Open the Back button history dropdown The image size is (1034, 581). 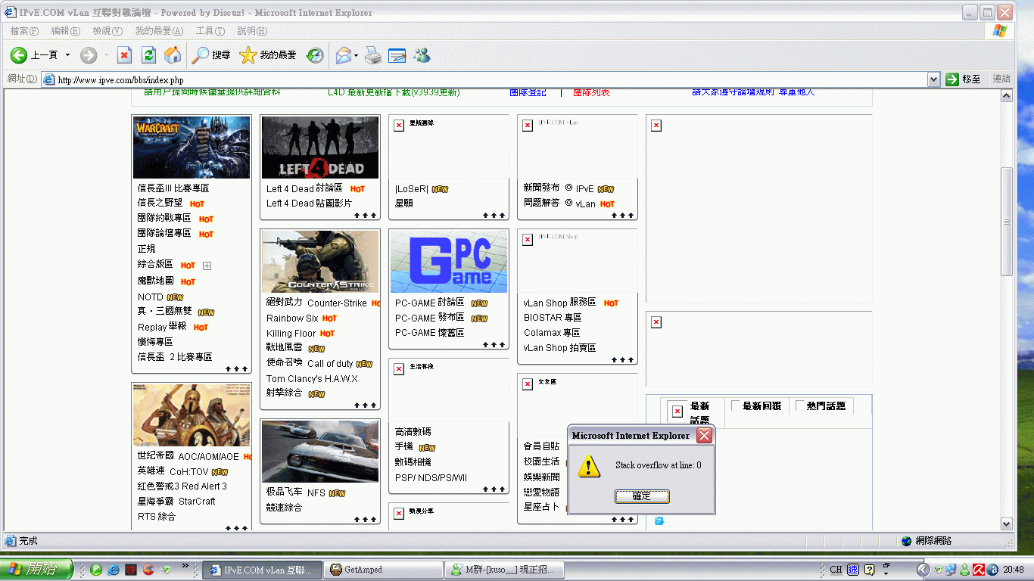click(x=67, y=55)
